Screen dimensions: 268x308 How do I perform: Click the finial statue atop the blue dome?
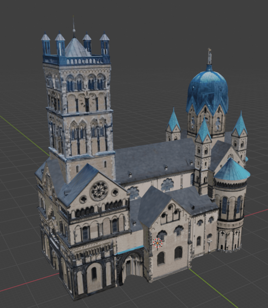point(210,57)
